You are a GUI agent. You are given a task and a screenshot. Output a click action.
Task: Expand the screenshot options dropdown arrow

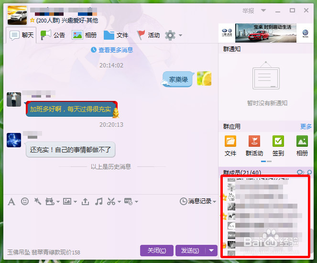click(x=119, y=202)
